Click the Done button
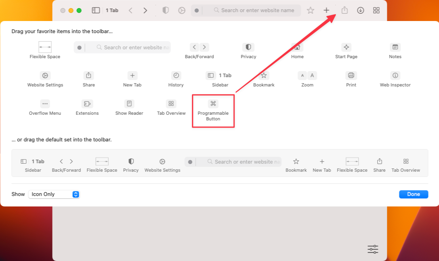Image resolution: width=439 pixels, height=261 pixels. (413, 194)
